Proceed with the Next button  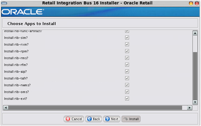point(112,119)
